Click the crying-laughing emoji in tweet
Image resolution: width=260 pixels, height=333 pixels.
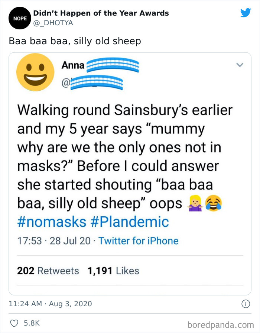tap(214, 203)
